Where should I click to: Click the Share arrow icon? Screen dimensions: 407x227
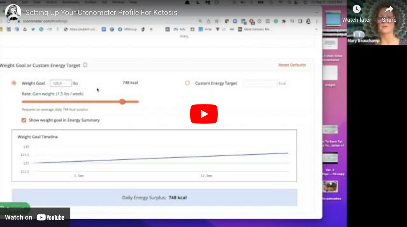389,9
